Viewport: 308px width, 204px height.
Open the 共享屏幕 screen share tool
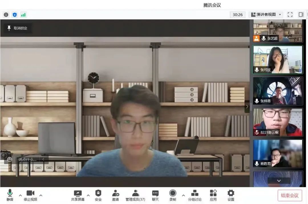click(78, 195)
